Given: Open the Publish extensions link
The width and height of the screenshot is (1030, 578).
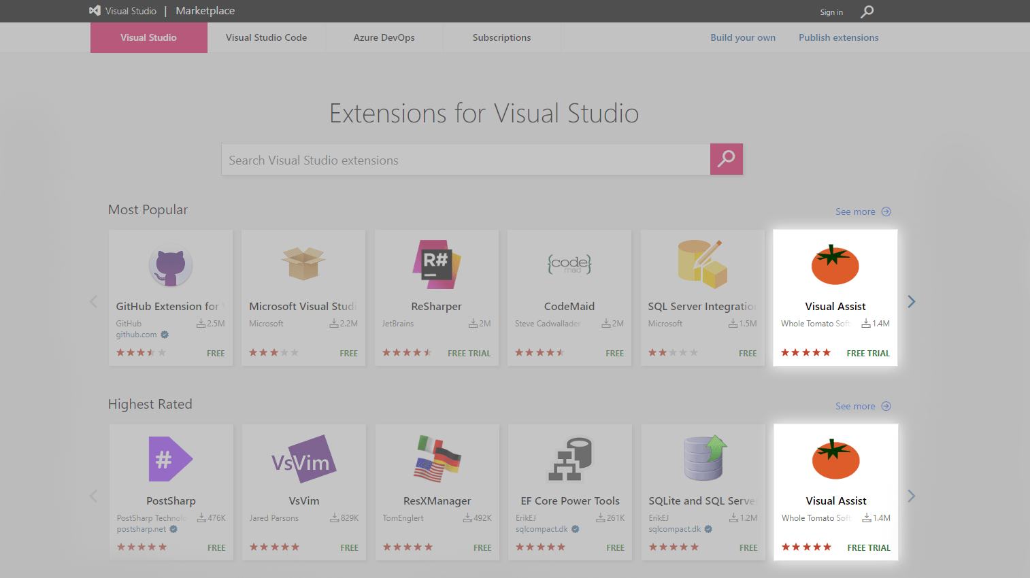Looking at the screenshot, I should pos(839,37).
